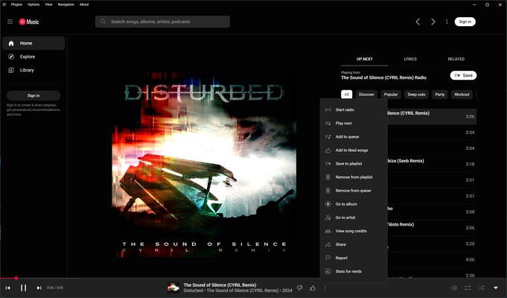The image size is (507, 298).
Task: Open View song credits
Action: click(354, 231)
